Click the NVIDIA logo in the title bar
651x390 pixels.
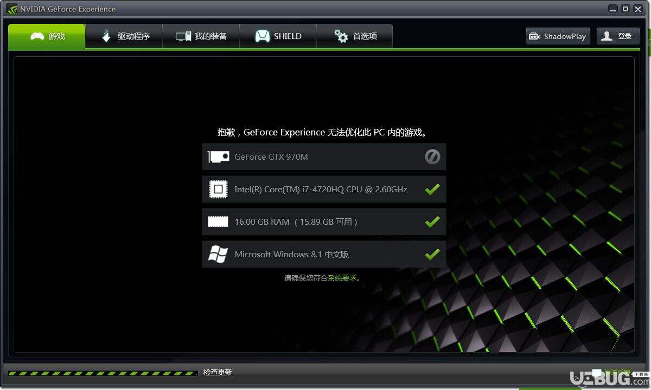[x=11, y=9]
